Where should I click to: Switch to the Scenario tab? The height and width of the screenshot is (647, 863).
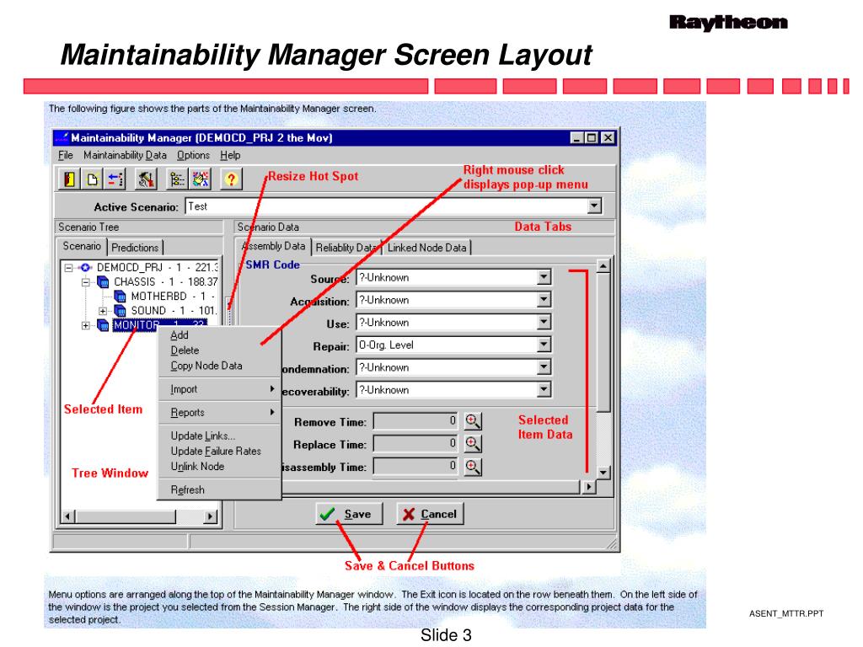[82, 246]
